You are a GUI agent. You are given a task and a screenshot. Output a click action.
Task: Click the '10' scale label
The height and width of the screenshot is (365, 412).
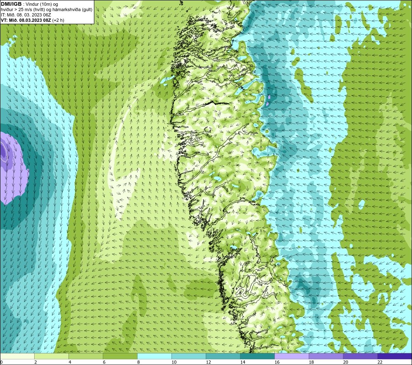(x=174, y=362)
